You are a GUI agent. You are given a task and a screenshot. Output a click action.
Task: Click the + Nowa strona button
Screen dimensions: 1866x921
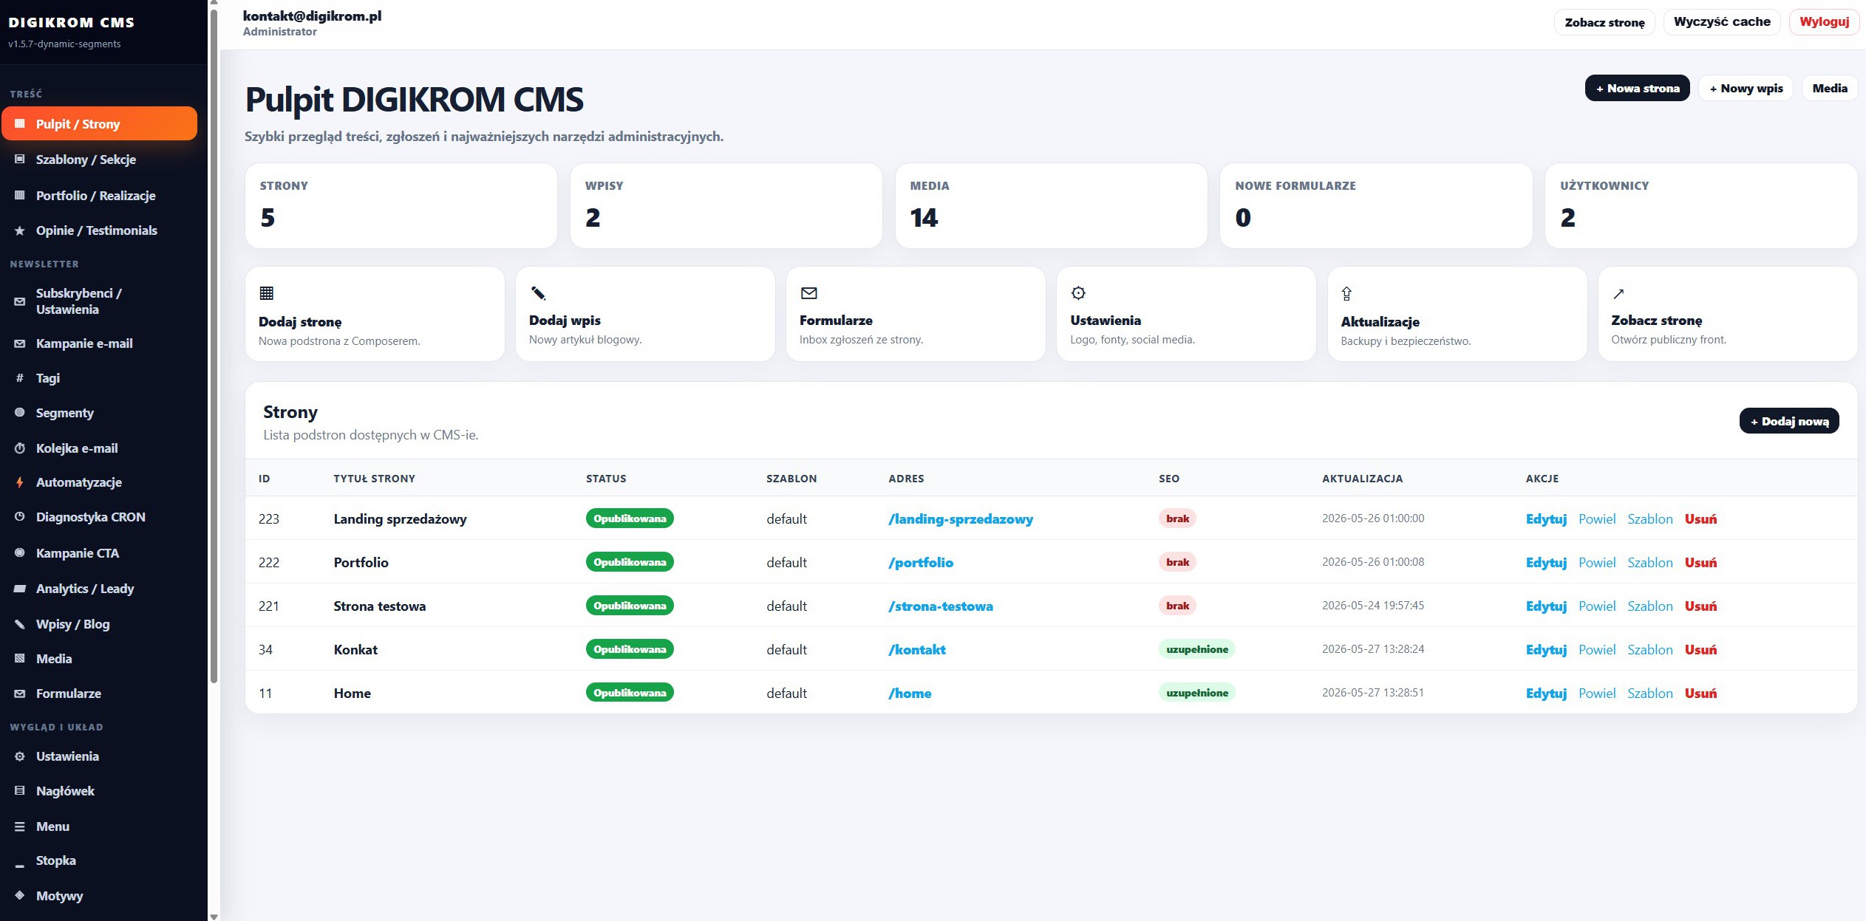1637,88
